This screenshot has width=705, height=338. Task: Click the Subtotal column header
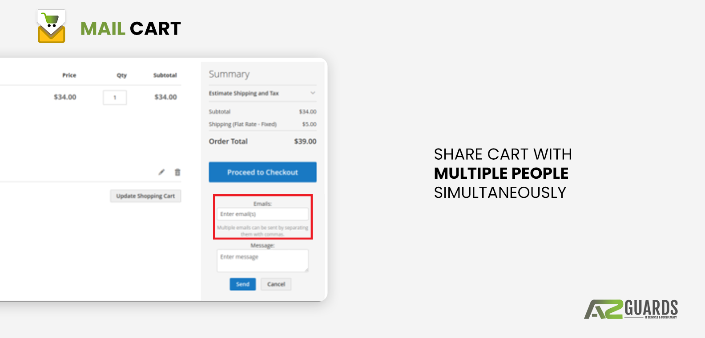165,75
